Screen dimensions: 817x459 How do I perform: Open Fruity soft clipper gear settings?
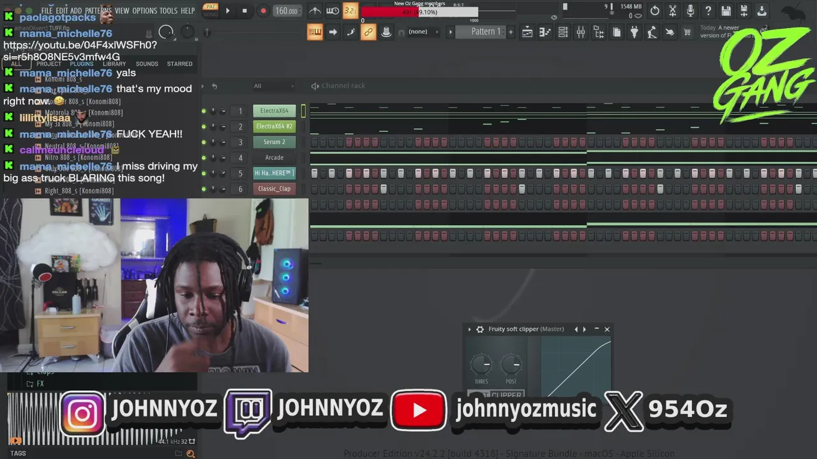tap(480, 330)
